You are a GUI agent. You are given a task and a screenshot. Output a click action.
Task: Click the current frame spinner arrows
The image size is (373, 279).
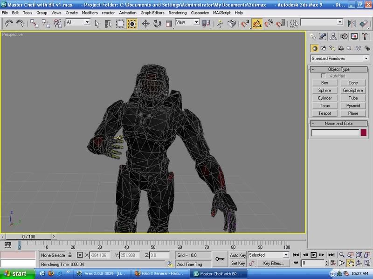tap(326, 263)
